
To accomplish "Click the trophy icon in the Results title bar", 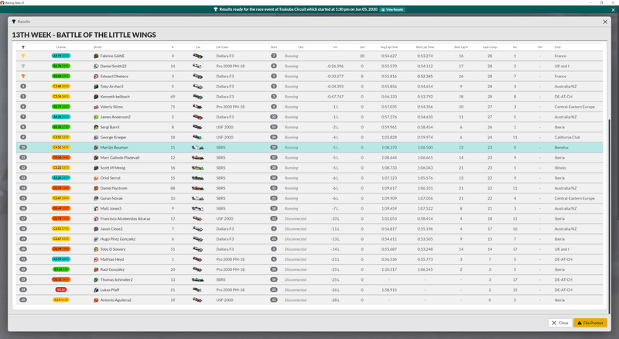I will [13, 22].
